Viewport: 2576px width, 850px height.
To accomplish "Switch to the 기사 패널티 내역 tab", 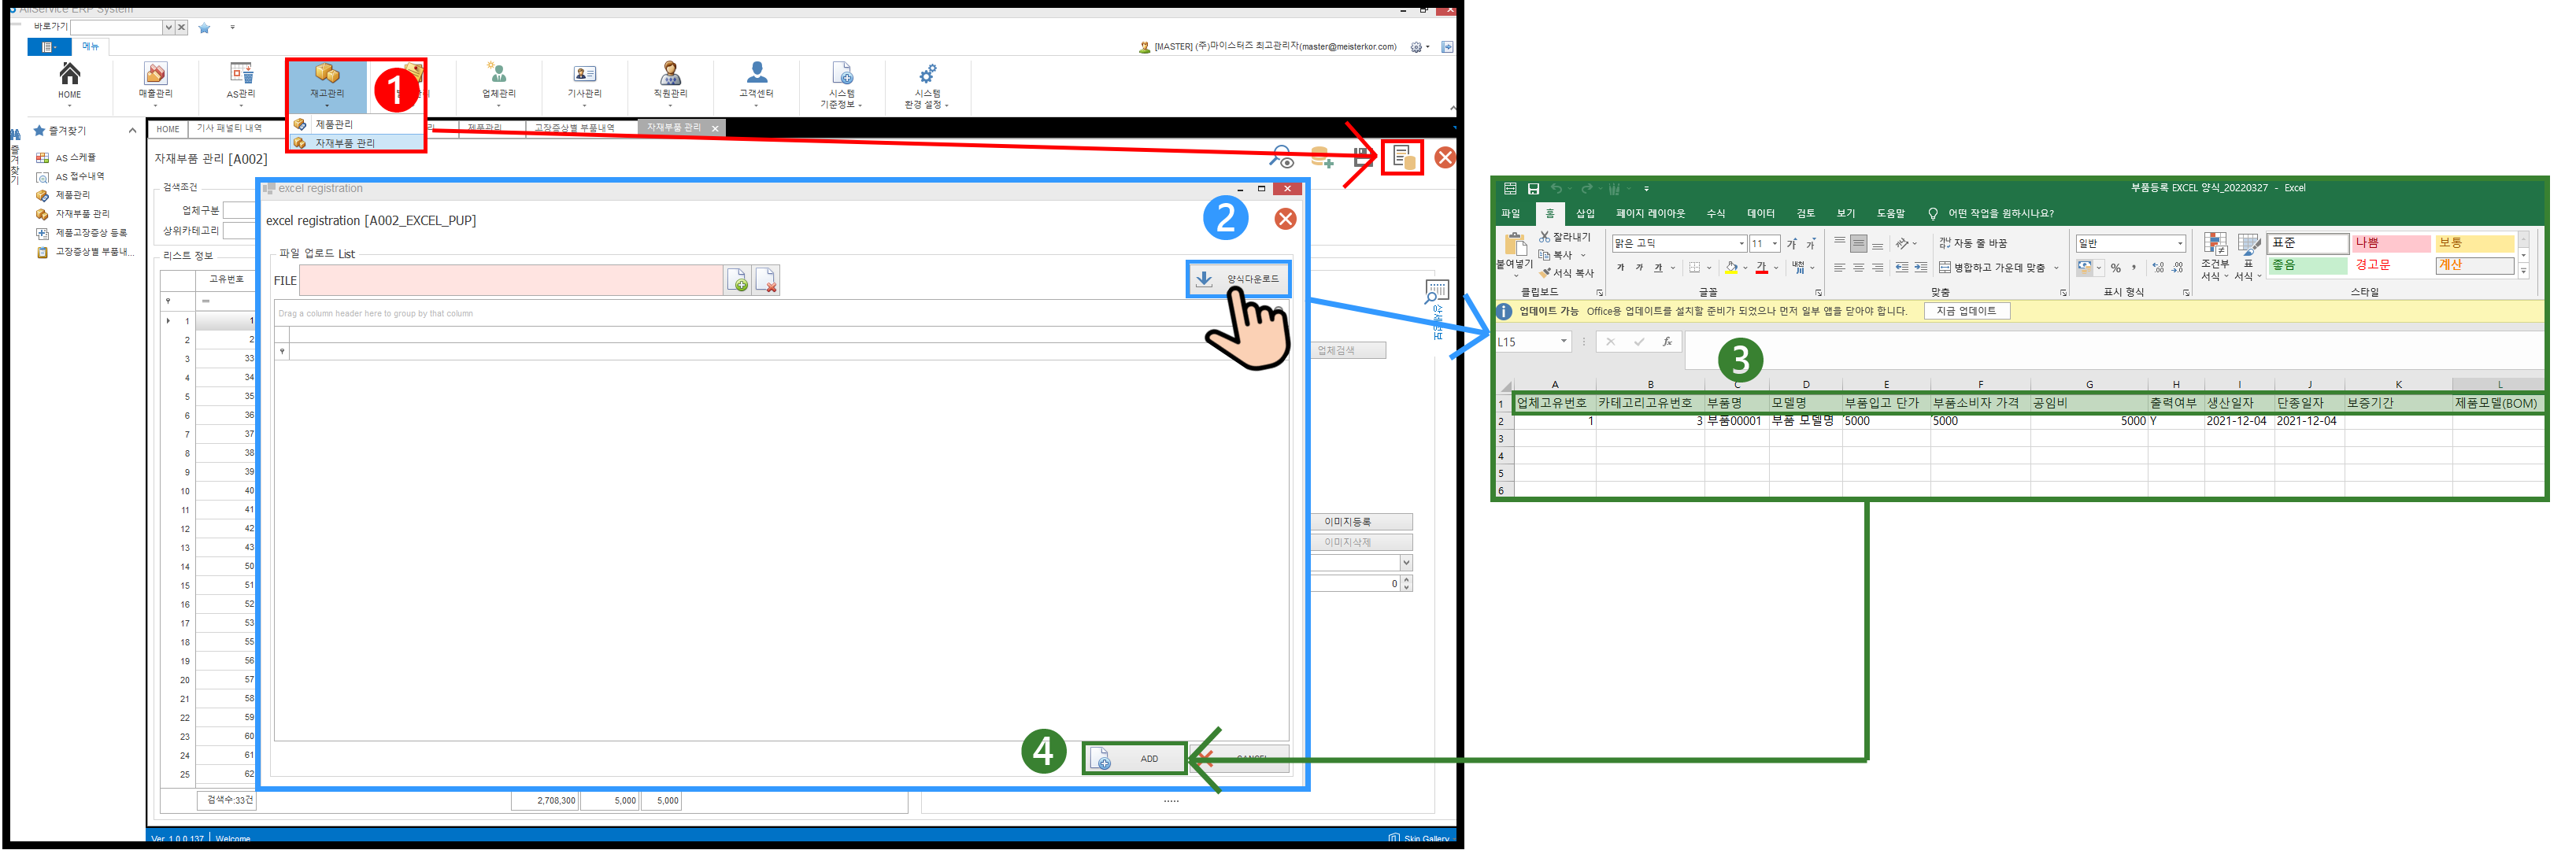I will click(229, 129).
